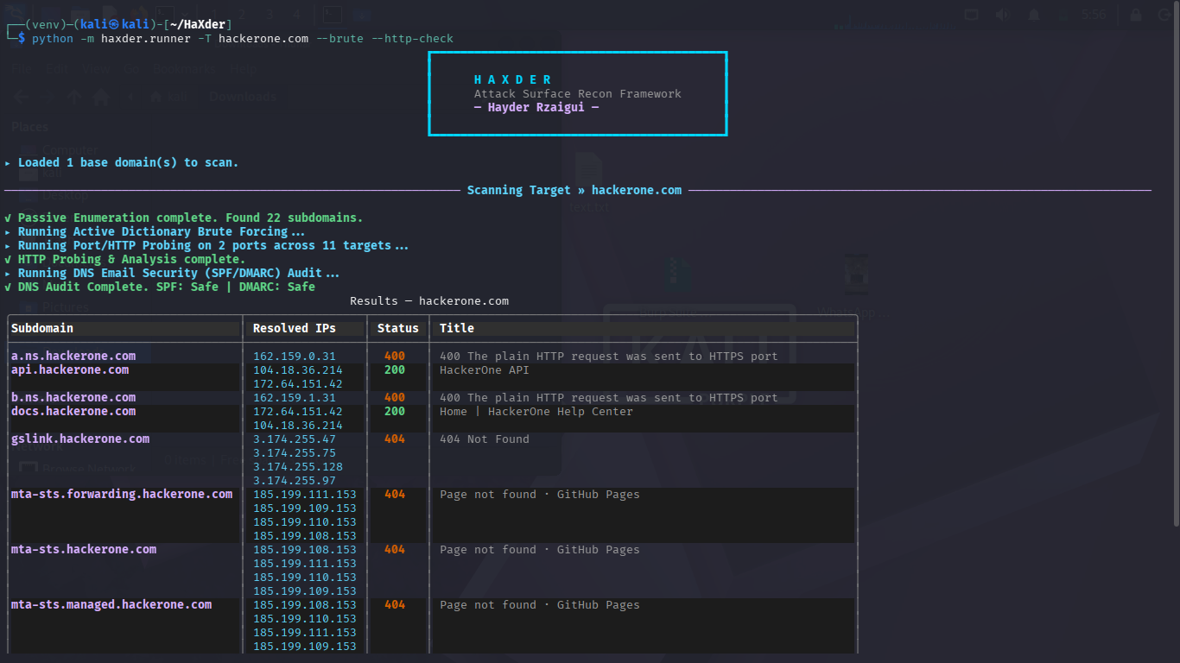Click the Title column header
This screenshot has width=1180, height=663.
457,328
